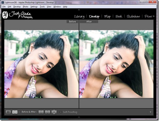This screenshot has width=159, height=121.
Task: Expand left panel with side arrow
Action: [x=3, y=68]
